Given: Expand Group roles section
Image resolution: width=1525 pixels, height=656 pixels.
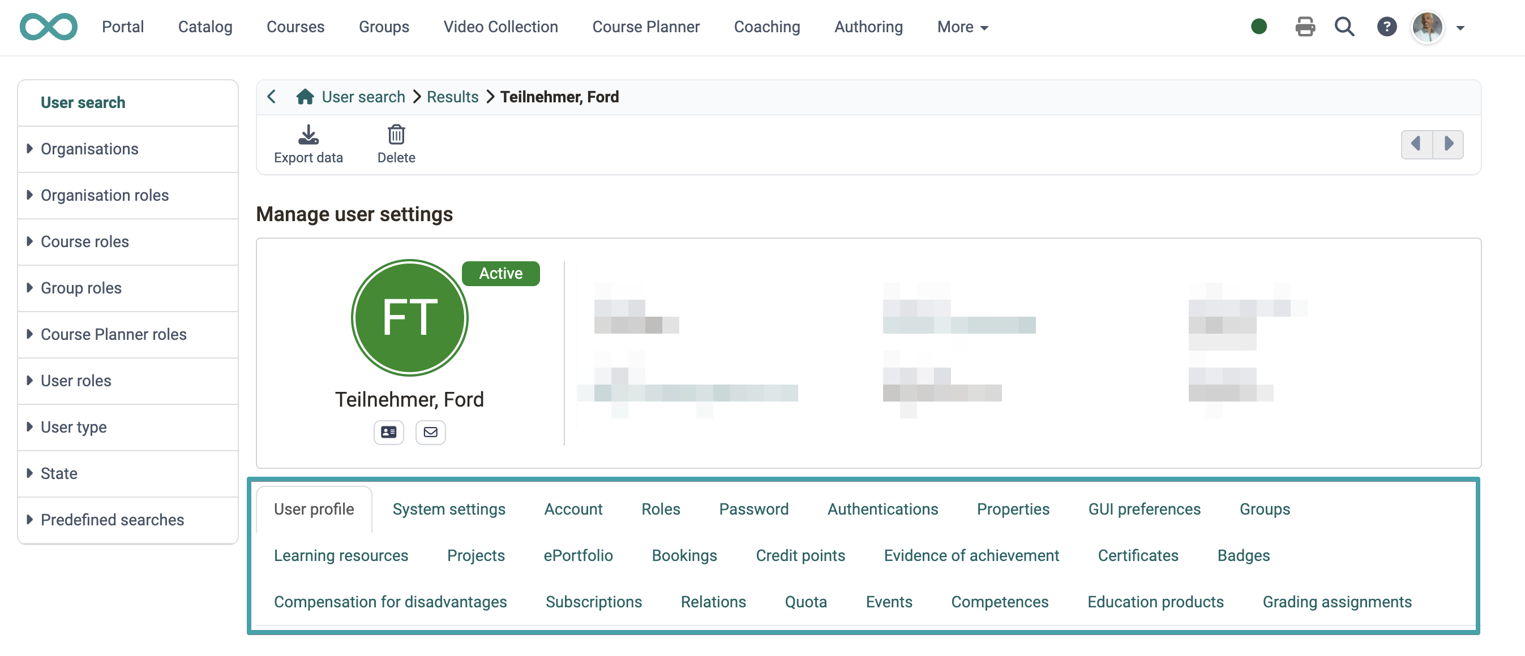Looking at the screenshot, I should pyautogui.click(x=128, y=288).
